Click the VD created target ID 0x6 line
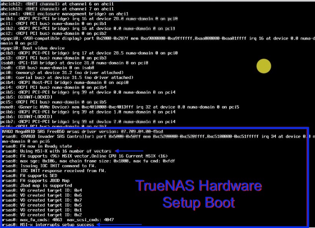 pos(42,195)
